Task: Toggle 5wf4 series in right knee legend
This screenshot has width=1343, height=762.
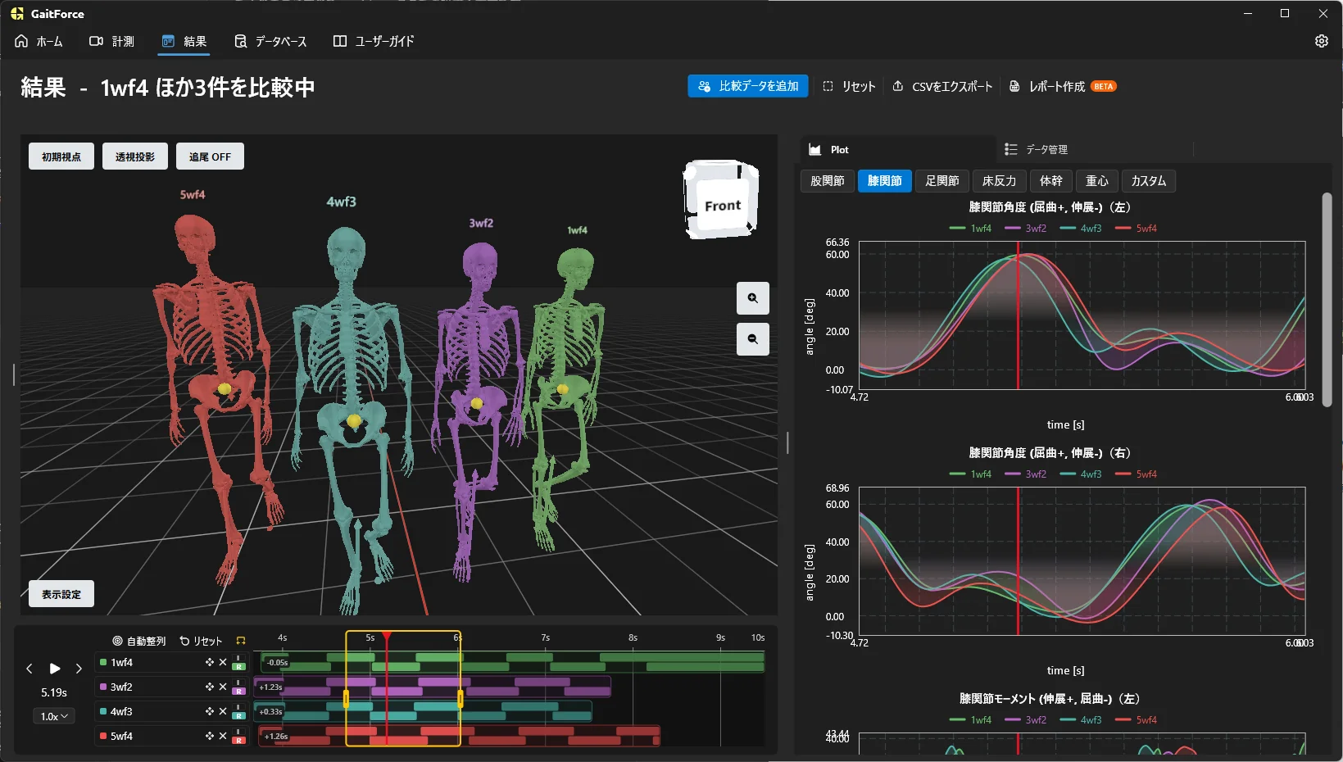Action: click(1136, 474)
